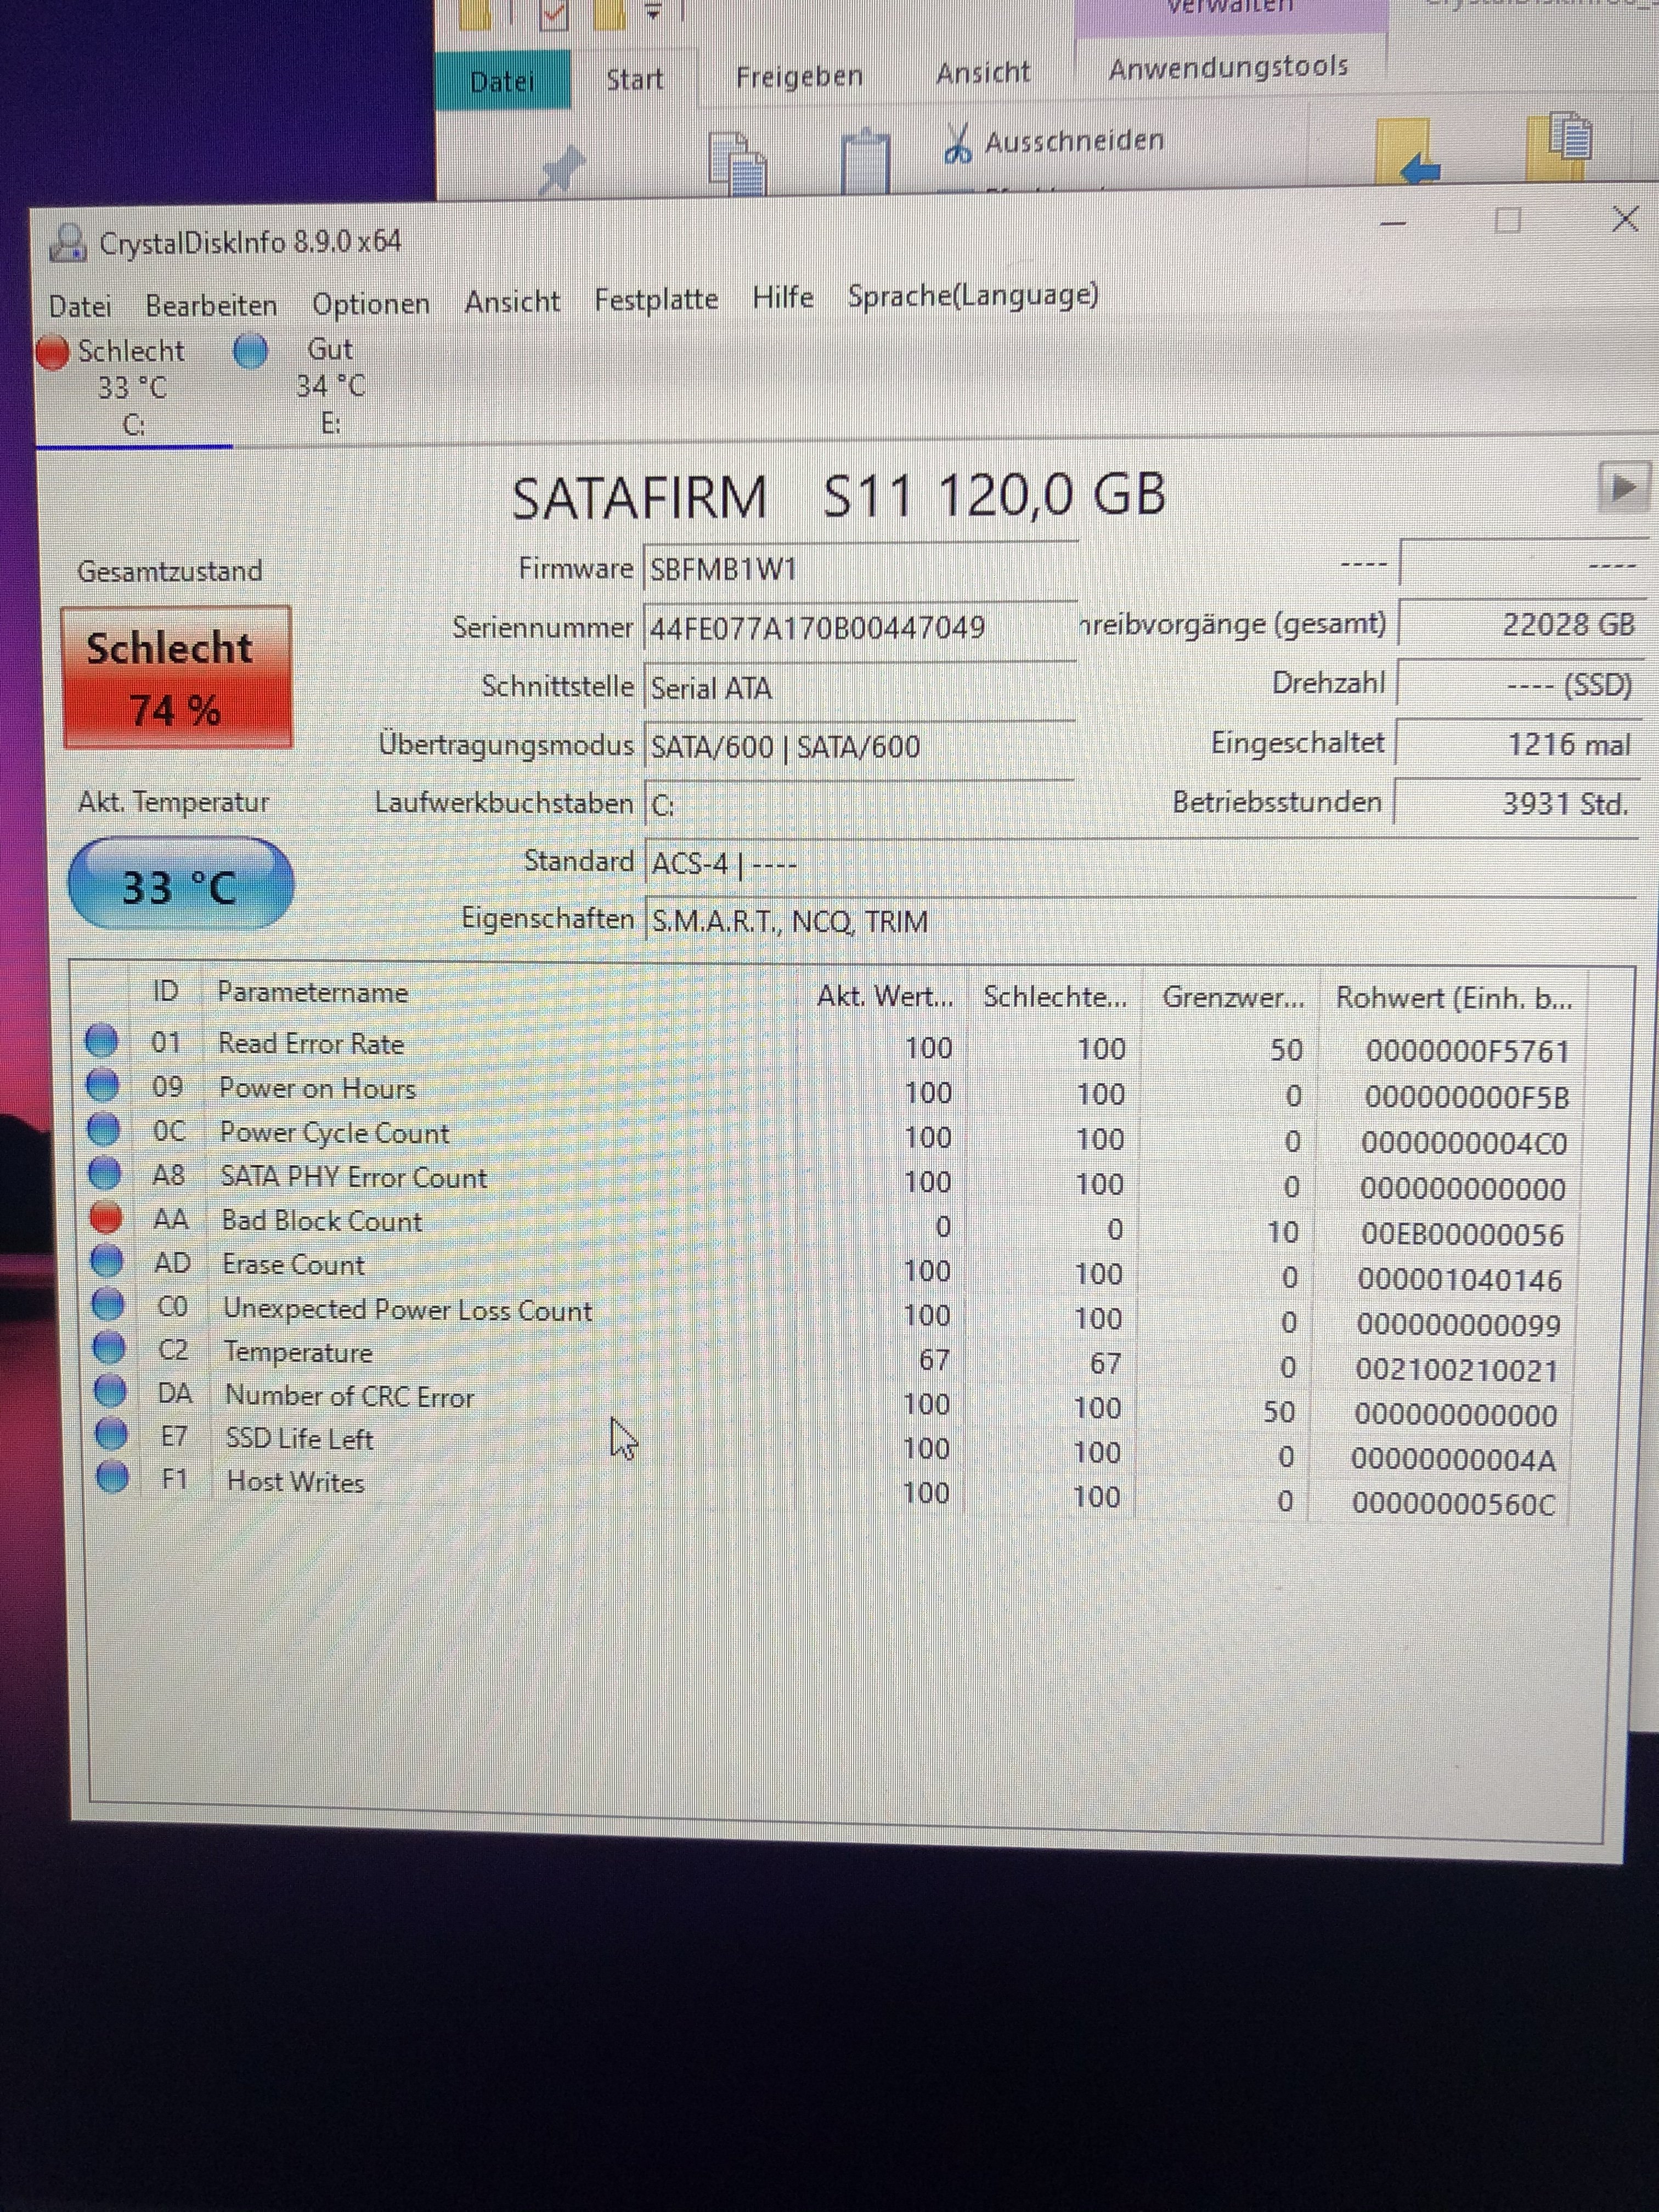Open the Sprache(Language) menu
Viewport: 1659px width, 2212px height.
tap(972, 296)
